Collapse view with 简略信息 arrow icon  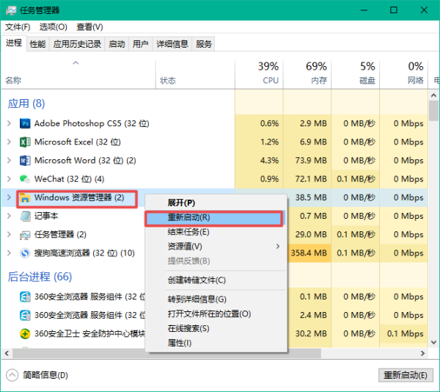tap(12, 375)
